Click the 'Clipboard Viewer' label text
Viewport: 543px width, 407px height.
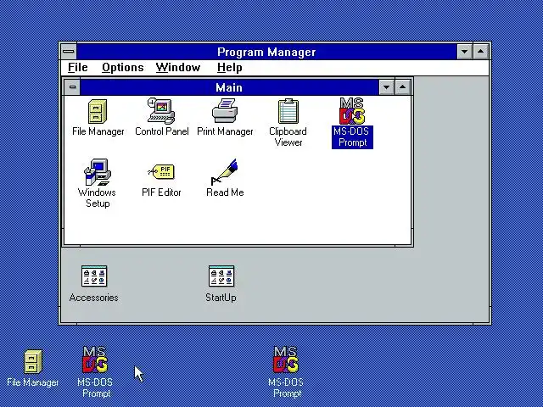[x=288, y=137]
